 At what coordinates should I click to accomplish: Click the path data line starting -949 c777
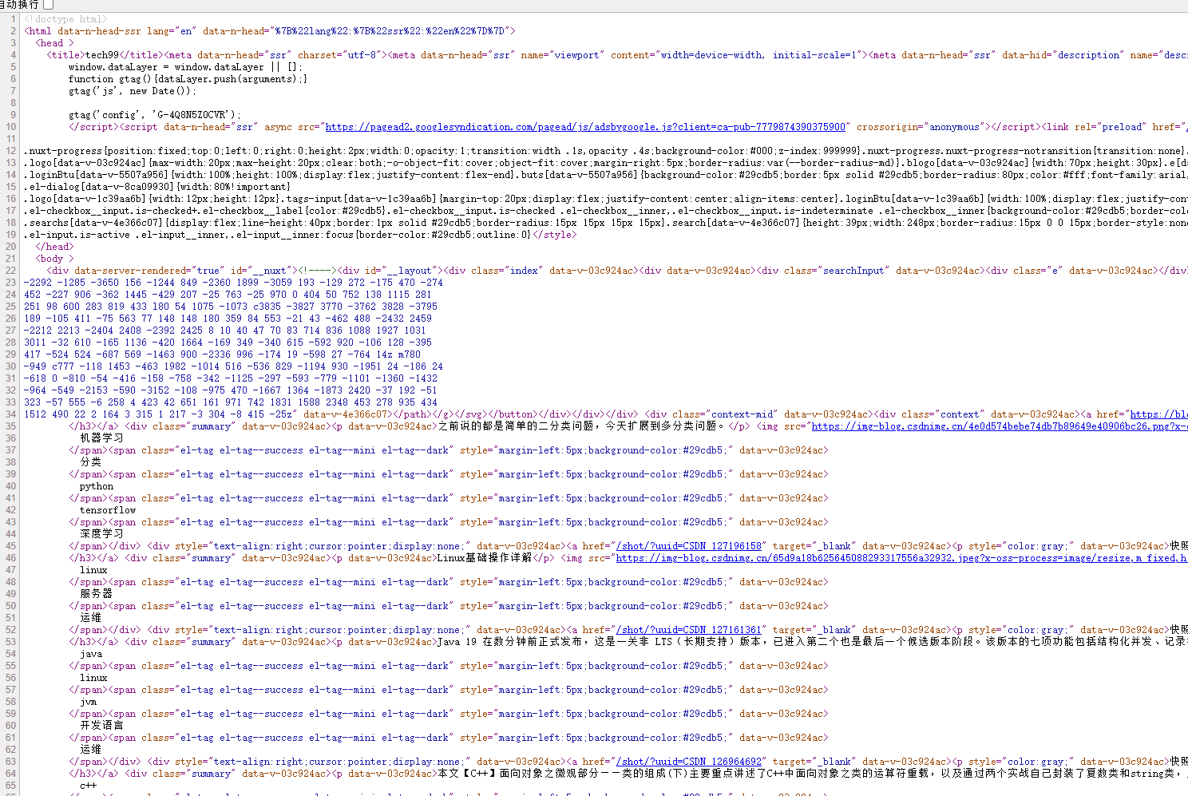(x=233, y=366)
